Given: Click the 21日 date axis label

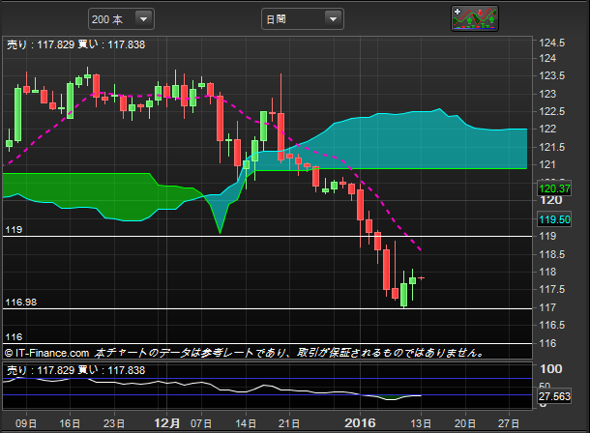Looking at the screenshot, I should (x=289, y=423).
